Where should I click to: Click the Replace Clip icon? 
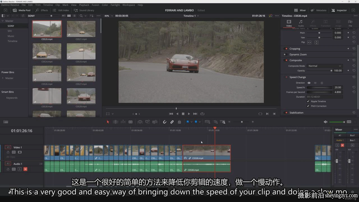(x=155, y=122)
